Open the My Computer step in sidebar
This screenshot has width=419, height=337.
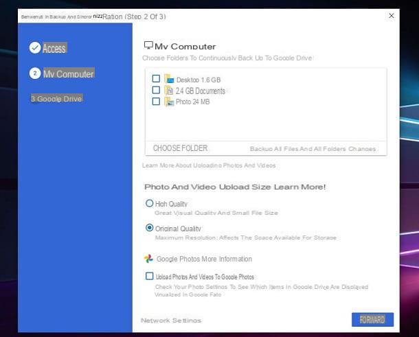click(x=69, y=73)
